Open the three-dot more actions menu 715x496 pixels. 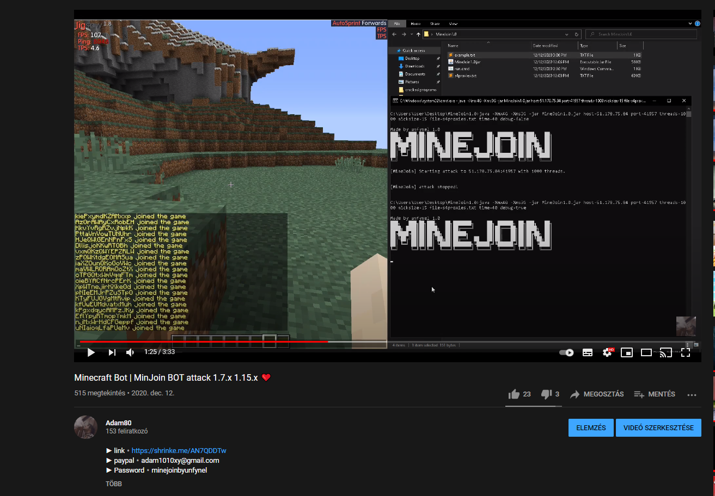point(692,395)
